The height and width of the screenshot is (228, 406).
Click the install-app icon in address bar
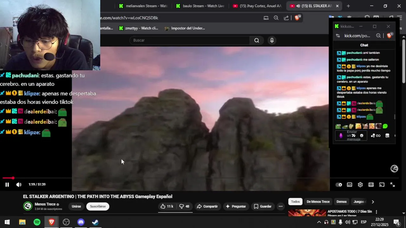pos(266,18)
